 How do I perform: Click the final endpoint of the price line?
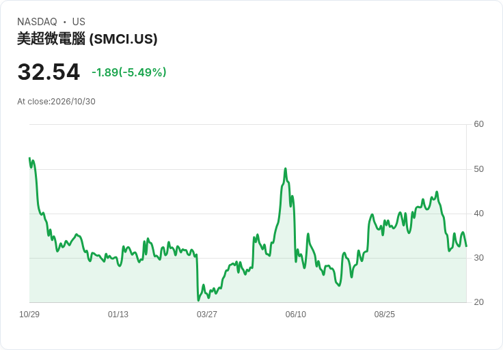466,246
